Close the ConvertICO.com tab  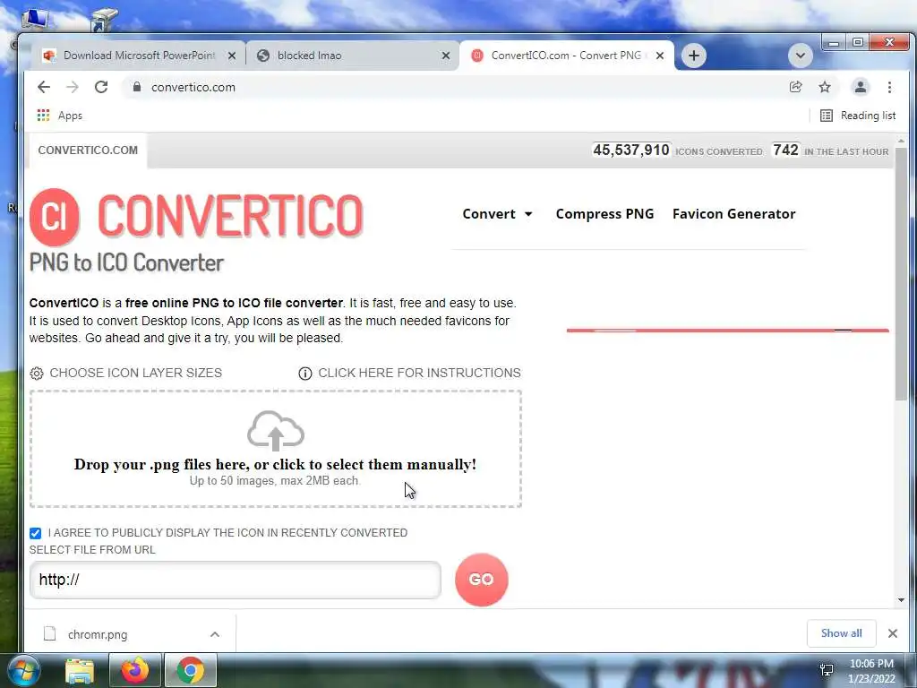point(660,56)
